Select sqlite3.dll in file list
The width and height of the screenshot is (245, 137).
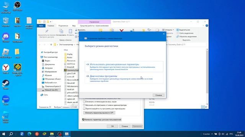pyautogui.click(x=70, y=99)
